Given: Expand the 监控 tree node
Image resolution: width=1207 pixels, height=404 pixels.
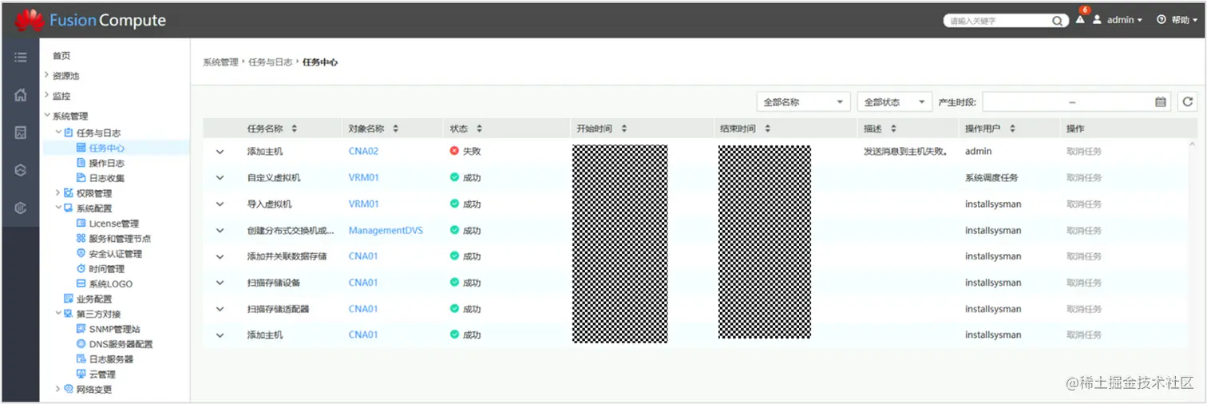Looking at the screenshot, I should [47, 95].
